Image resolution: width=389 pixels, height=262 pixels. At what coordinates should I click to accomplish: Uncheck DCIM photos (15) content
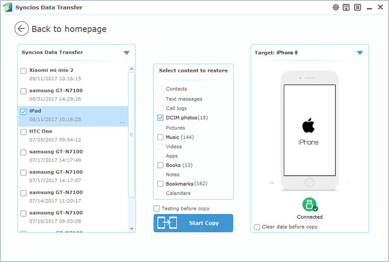point(160,118)
